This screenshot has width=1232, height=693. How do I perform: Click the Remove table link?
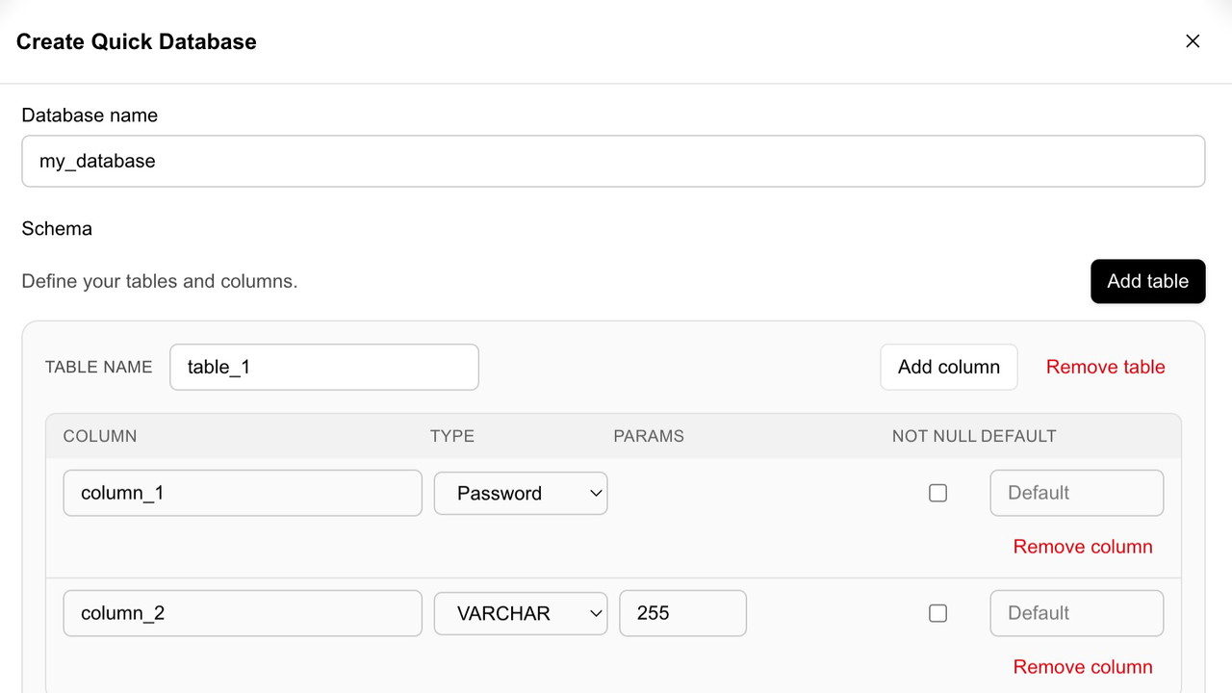coord(1105,367)
